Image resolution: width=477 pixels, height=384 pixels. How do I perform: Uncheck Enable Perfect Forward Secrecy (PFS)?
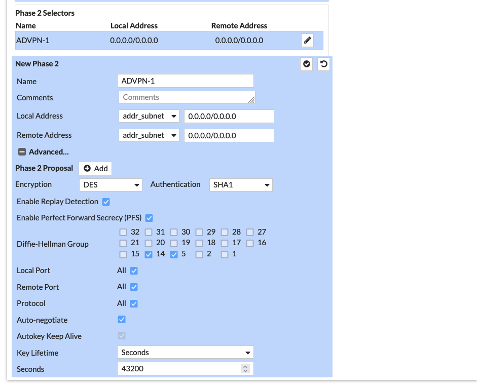(149, 218)
